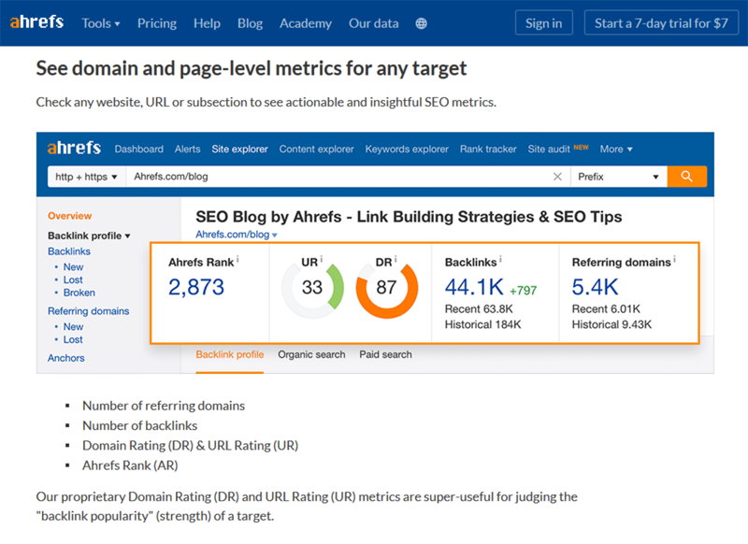
Task: Select the Site explorer tab
Action: pyautogui.click(x=240, y=150)
